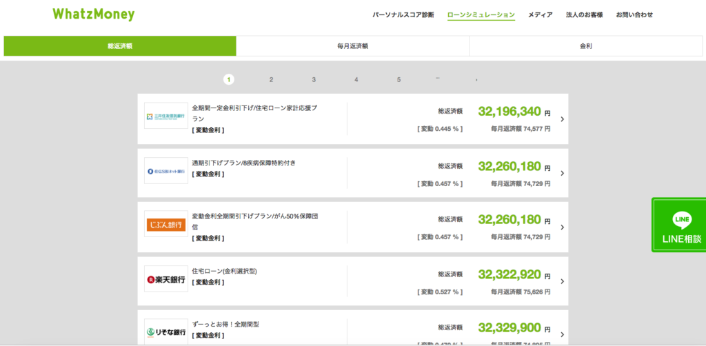Click じぶん銀行 orange logo
The height and width of the screenshot is (346, 706).
click(x=166, y=225)
